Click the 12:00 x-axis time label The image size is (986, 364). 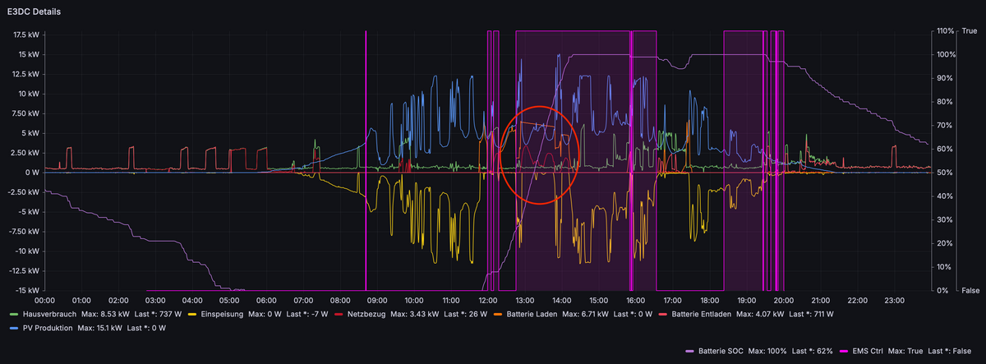click(x=488, y=300)
